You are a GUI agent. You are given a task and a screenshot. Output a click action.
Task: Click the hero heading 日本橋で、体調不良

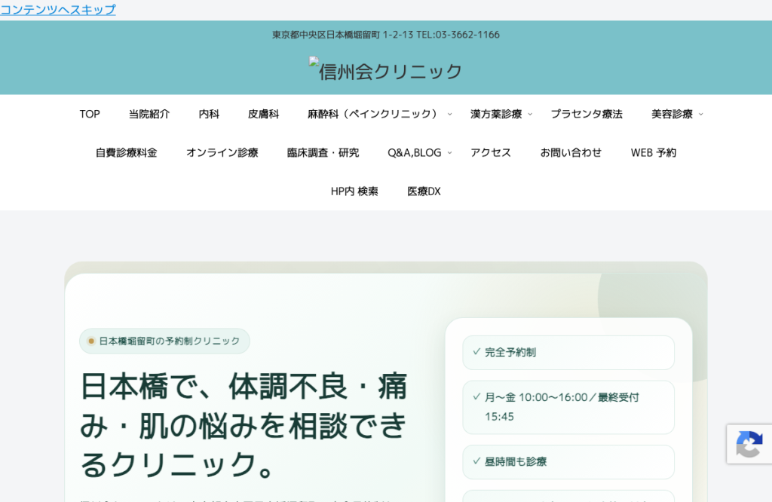pyautogui.click(x=244, y=424)
